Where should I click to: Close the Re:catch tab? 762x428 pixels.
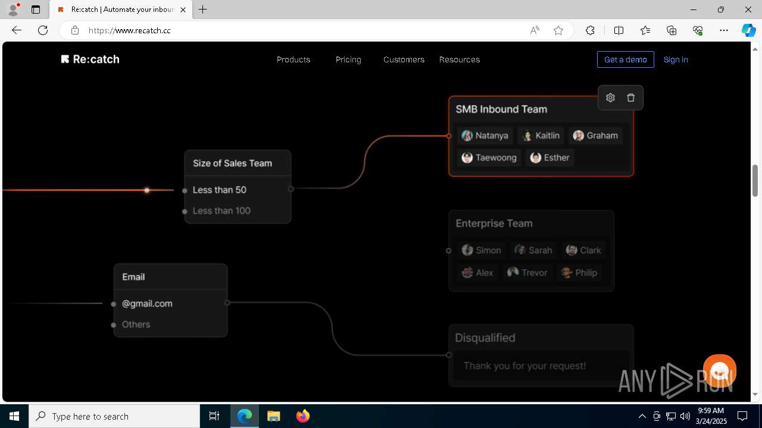coord(183,10)
